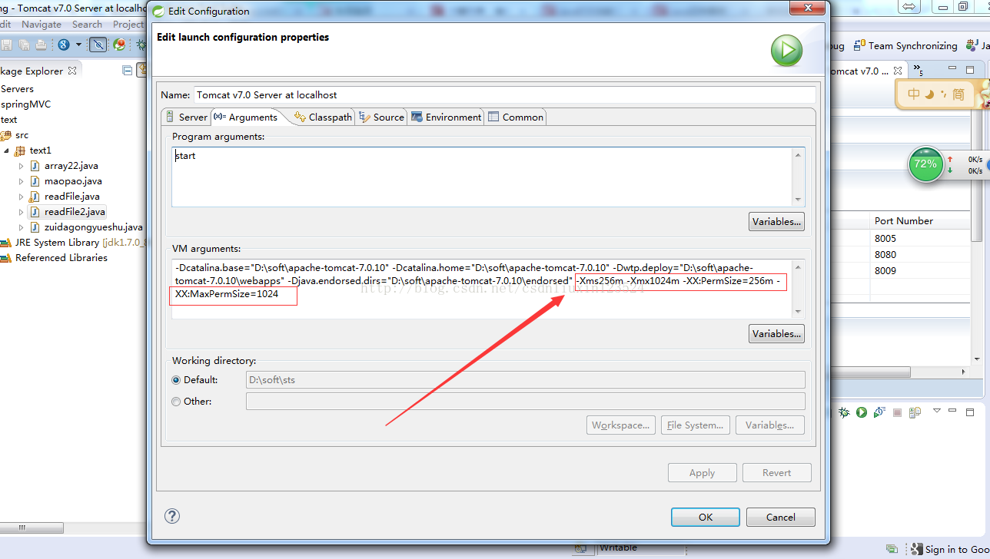The image size is (990, 559).
Task: Click the blue number 8 toolbar icon
Action: pyautogui.click(x=64, y=45)
